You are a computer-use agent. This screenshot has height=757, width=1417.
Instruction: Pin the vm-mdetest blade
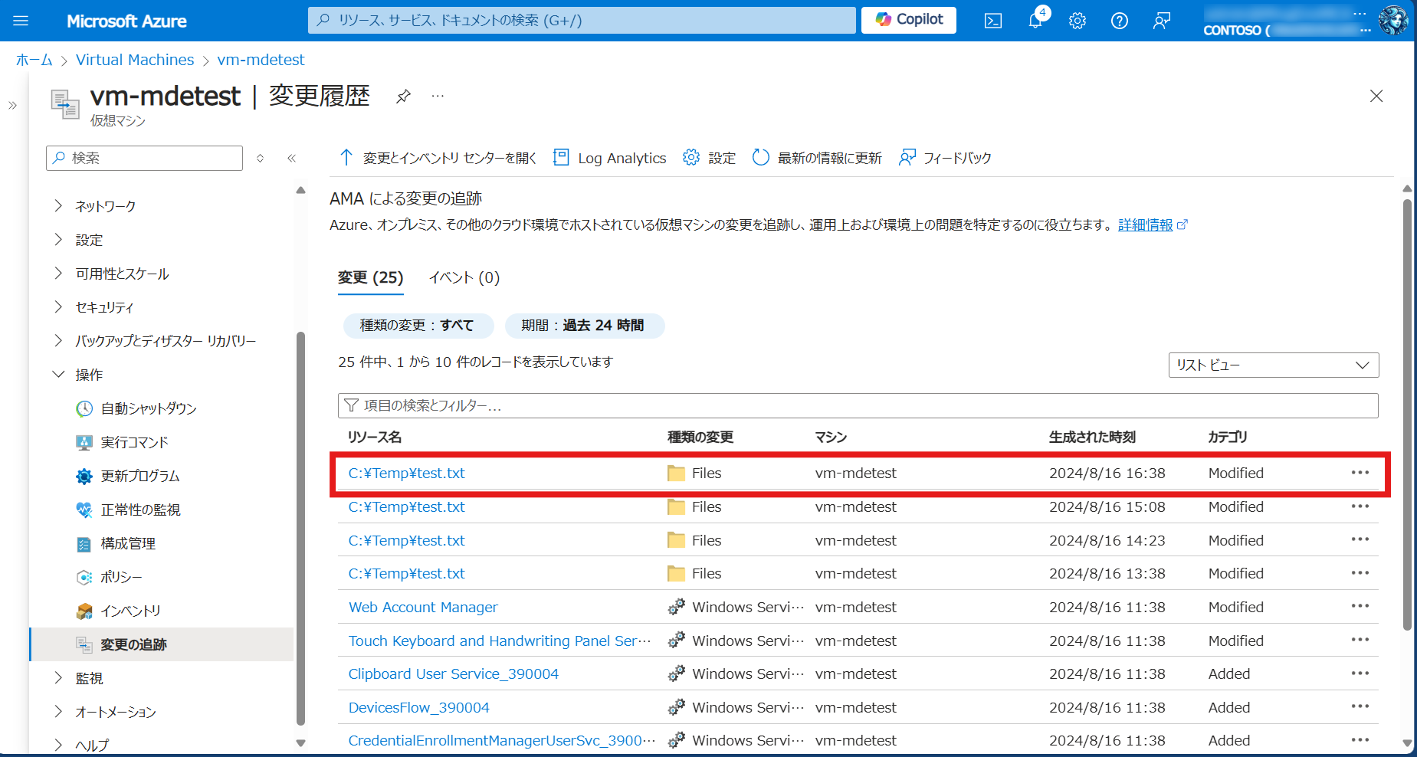click(x=403, y=97)
